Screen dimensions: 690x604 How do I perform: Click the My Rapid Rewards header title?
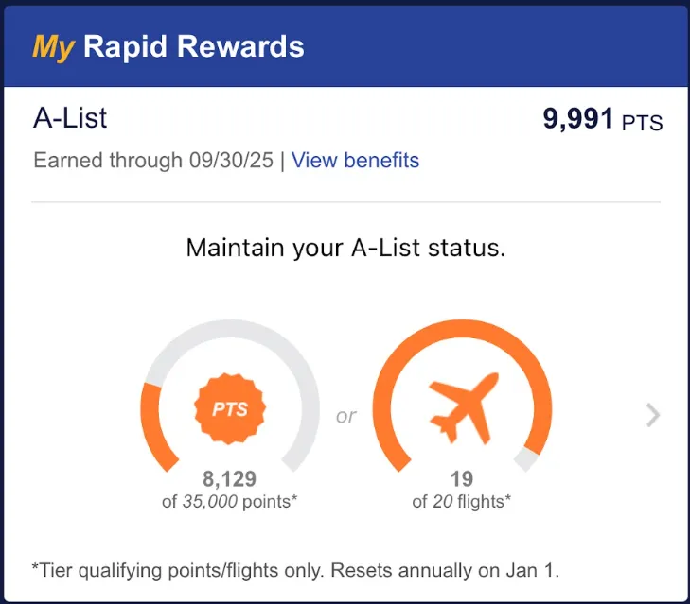168,46
